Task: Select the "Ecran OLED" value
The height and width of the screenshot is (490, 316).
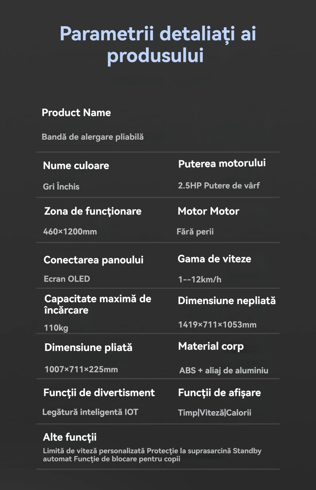Action: point(67,279)
